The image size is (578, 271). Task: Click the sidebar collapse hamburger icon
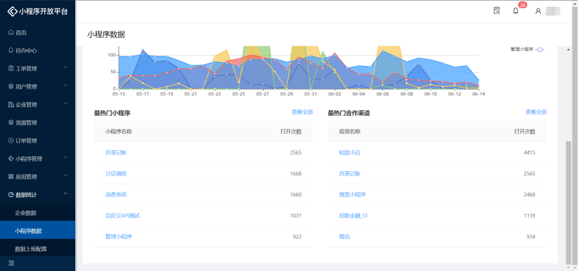[11, 263]
